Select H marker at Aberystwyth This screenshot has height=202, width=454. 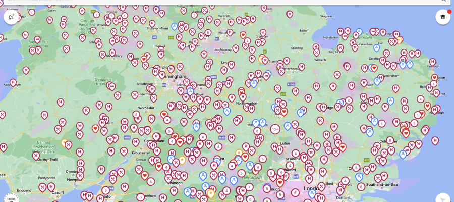tap(13, 83)
